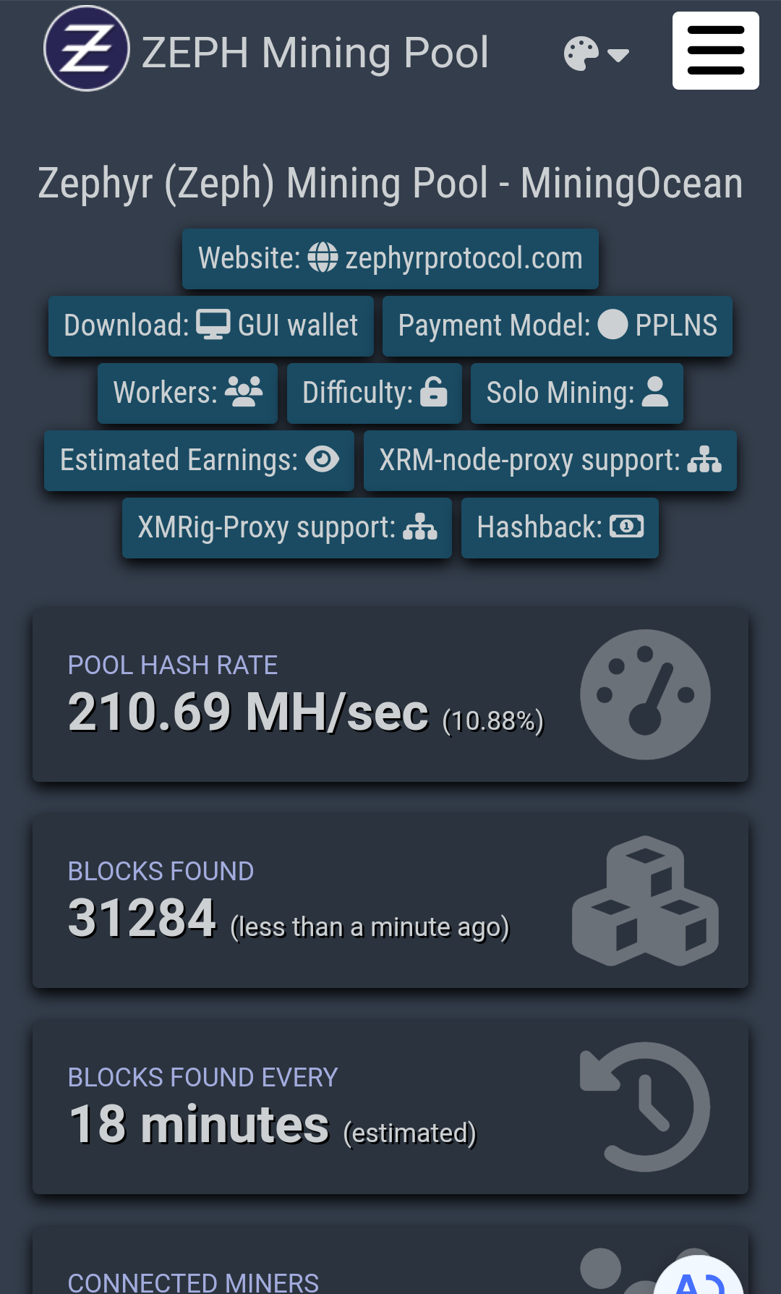Click the Download GUI wallet badge

tap(211, 325)
